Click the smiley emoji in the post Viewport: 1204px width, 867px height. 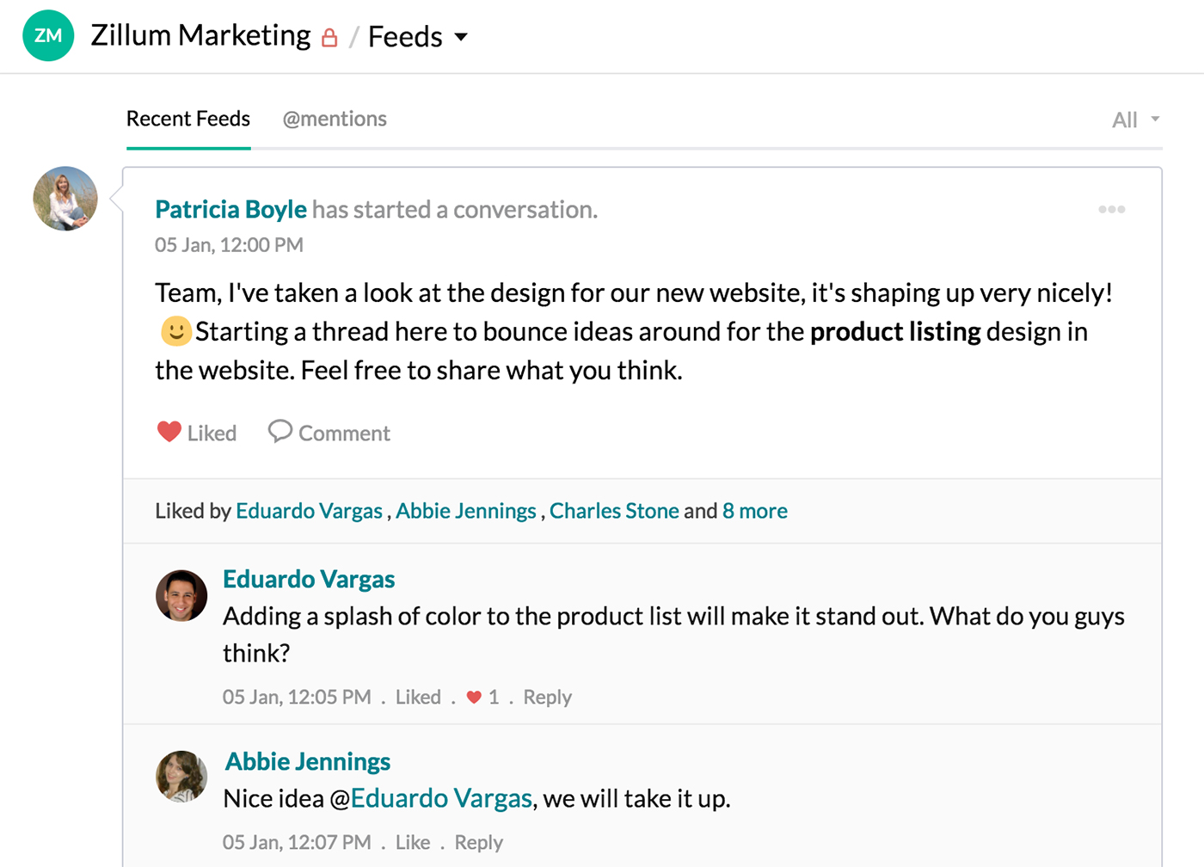click(x=175, y=331)
